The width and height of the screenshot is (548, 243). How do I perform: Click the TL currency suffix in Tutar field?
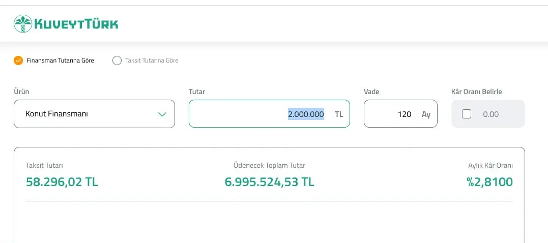click(x=339, y=114)
